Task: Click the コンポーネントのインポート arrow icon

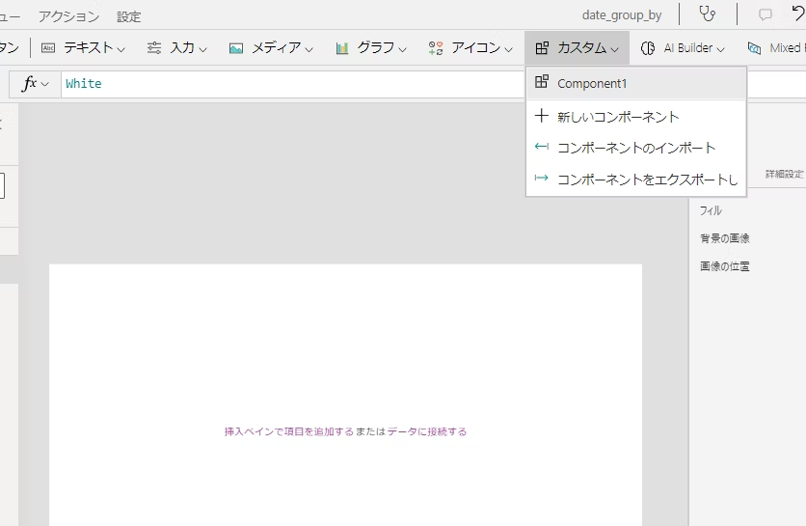Action: click(x=541, y=148)
